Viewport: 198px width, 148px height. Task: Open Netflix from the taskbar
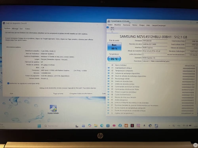tap(132, 125)
